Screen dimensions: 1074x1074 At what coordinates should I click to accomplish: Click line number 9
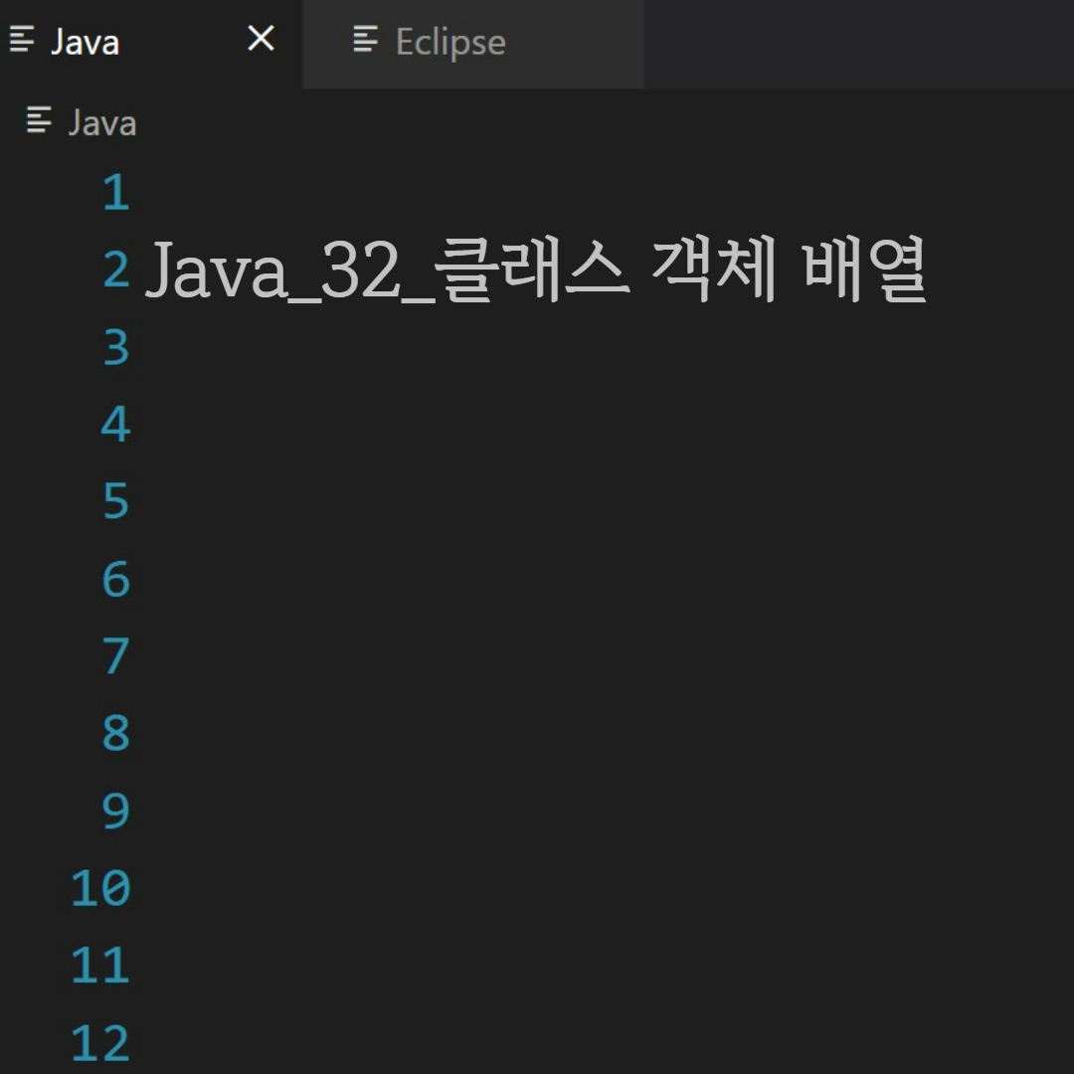(x=116, y=811)
